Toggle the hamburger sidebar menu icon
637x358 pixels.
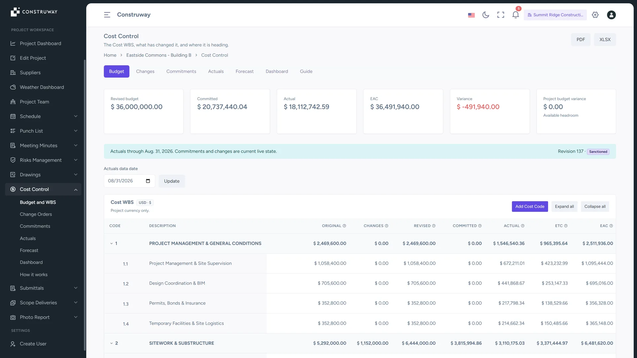(107, 15)
